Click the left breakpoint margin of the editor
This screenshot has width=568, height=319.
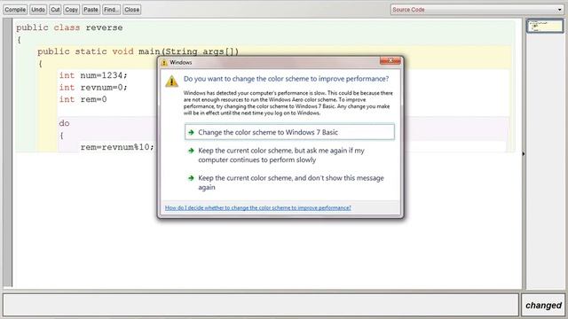[x=7, y=152]
